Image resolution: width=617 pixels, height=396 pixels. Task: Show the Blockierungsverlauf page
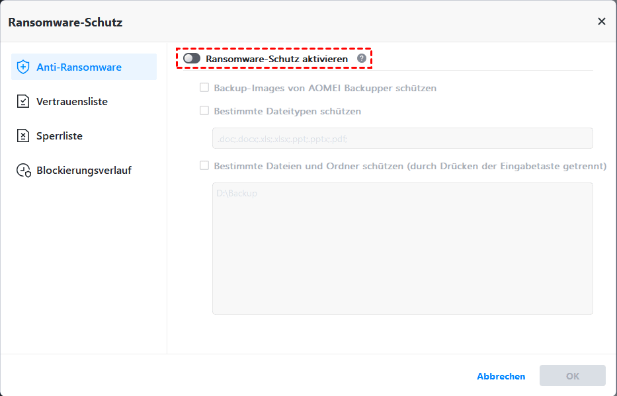click(x=84, y=171)
